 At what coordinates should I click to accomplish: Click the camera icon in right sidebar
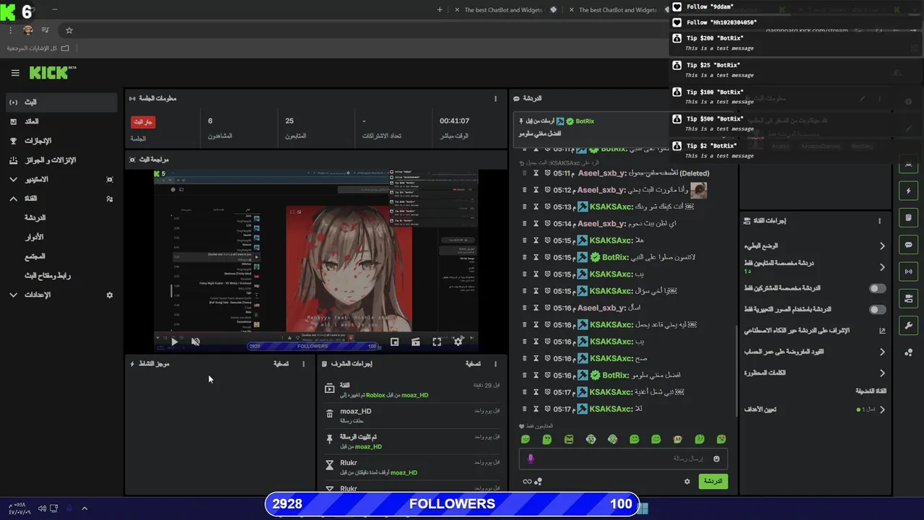(x=908, y=298)
